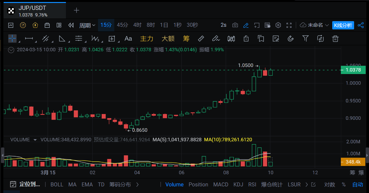Click 定位到 locate date button
This screenshot has width=369, height=193.
point(26,184)
